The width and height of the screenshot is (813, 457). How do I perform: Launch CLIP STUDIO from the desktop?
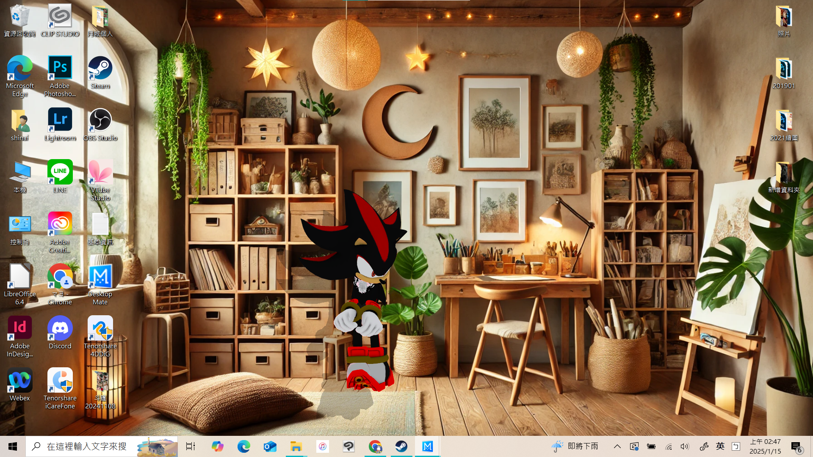(60, 20)
